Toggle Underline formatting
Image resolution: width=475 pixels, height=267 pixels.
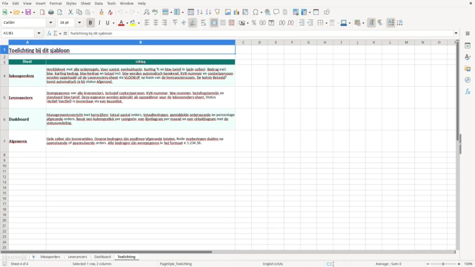pos(107,23)
